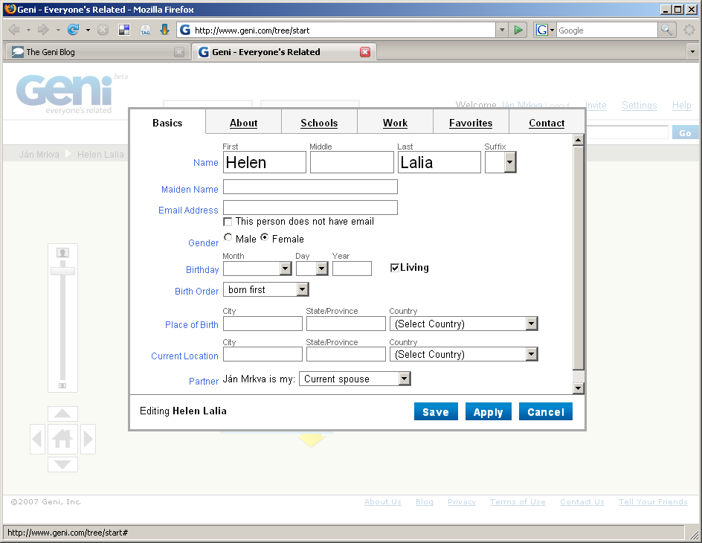702x543 pixels.
Task: Open the Help link
Action: [682, 105]
